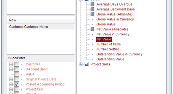Enable the Original Invoice Date filter checkbox

coord(17,79)
